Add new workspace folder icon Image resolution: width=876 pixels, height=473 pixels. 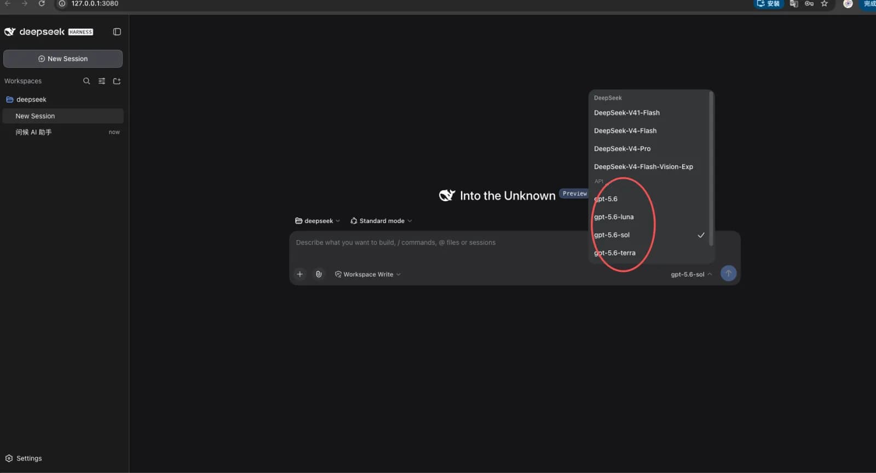pyautogui.click(x=117, y=81)
